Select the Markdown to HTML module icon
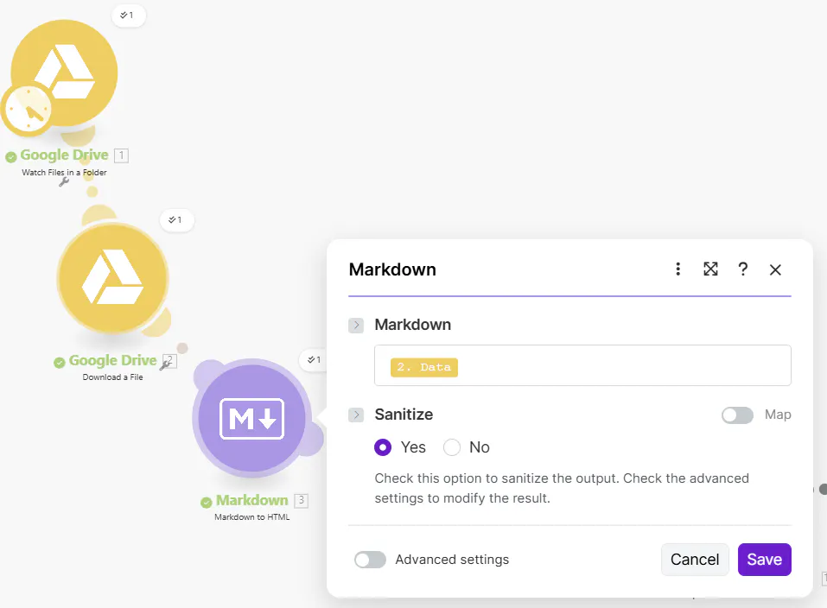The height and width of the screenshot is (608, 827). point(251,419)
